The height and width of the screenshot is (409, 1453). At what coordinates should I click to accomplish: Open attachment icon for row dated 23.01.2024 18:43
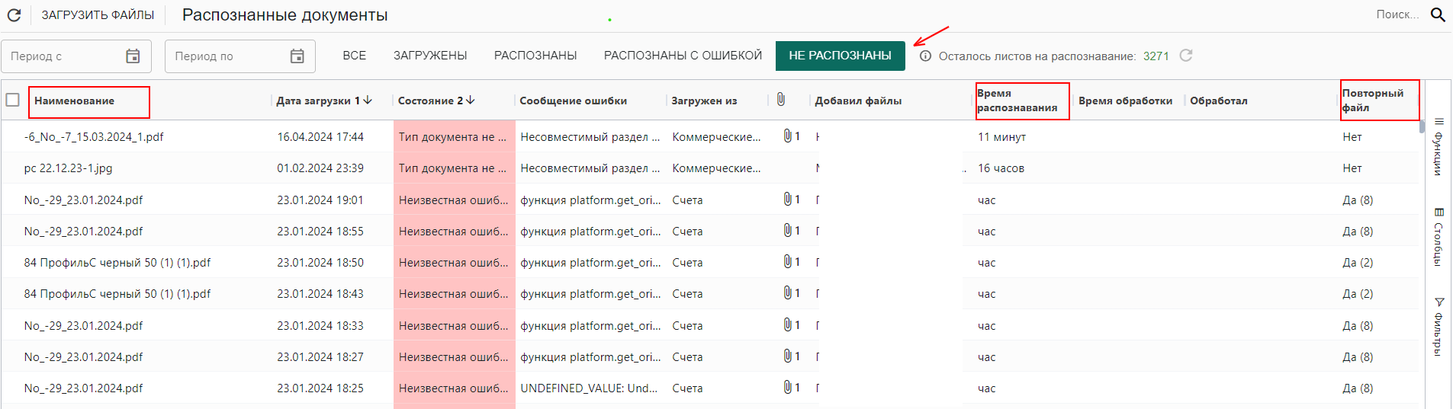pos(788,292)
